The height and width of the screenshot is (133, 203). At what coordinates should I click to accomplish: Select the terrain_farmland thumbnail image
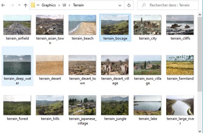[180, 65]
